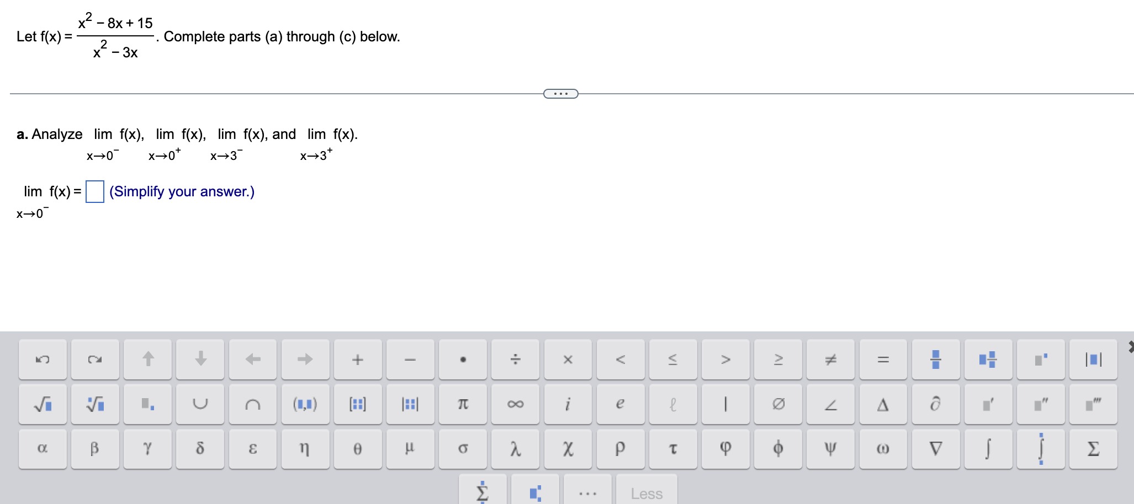Click the undo arrow key
The height and width of the screenshot is (504, 1134).
43,360
